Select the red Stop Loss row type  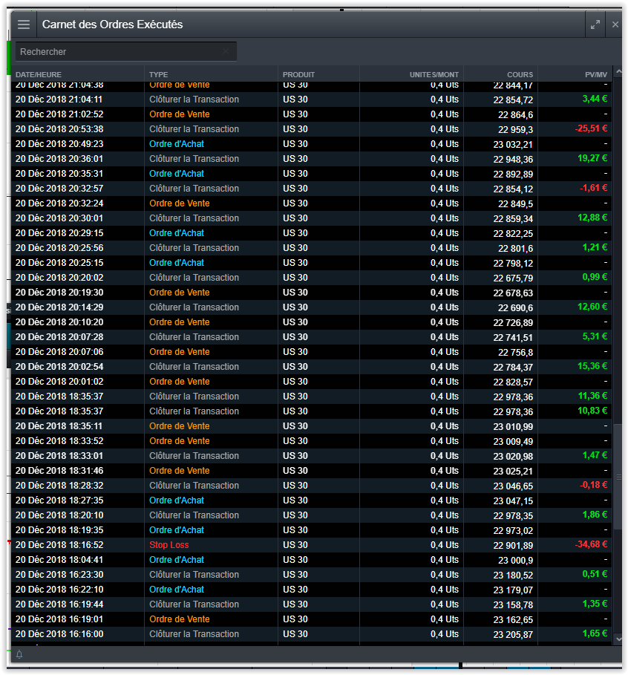[169, 545]
